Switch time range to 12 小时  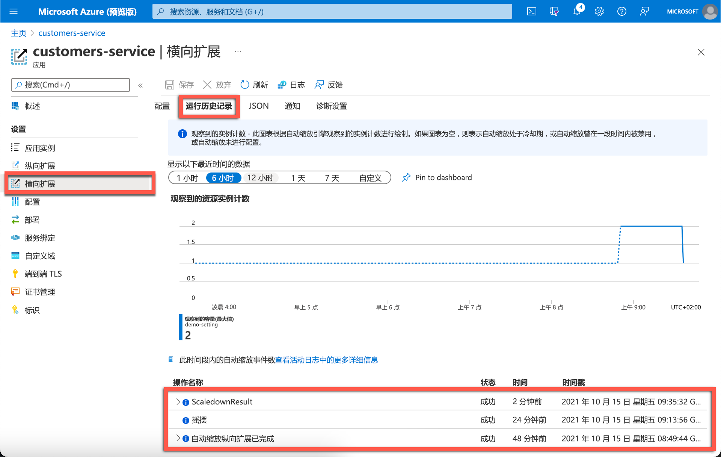point(261,177)
